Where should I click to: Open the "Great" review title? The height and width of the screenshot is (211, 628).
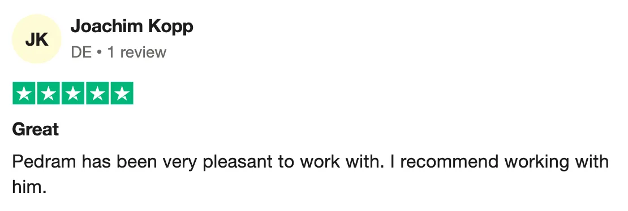(x=36, y=130)
